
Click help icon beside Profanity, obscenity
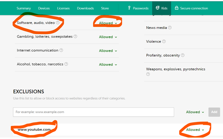click(x=182, y=55)
